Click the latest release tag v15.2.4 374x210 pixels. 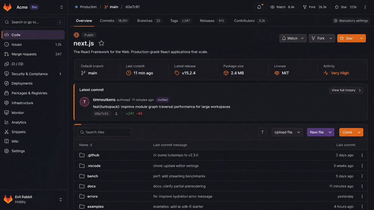(188, 73)
